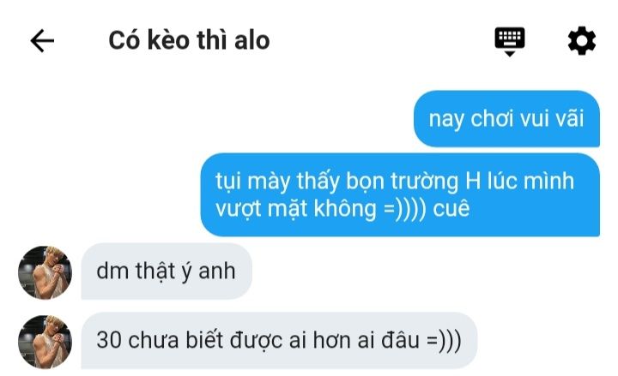Viewport: 618px width, 376px height.
Task: Go back using the left arrow
Action: pyautogui.click(x=42, y=40)
